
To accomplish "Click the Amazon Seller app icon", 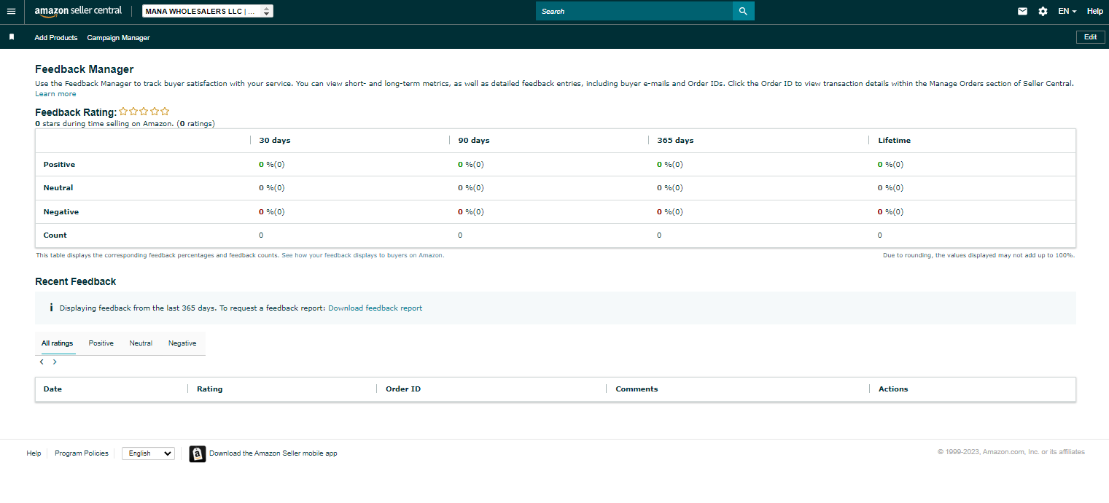I will click(x=198, y=453).
